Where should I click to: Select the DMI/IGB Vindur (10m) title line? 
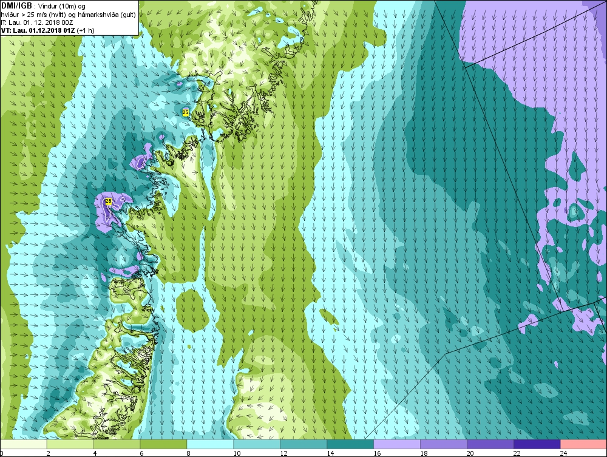pos(43,6)
